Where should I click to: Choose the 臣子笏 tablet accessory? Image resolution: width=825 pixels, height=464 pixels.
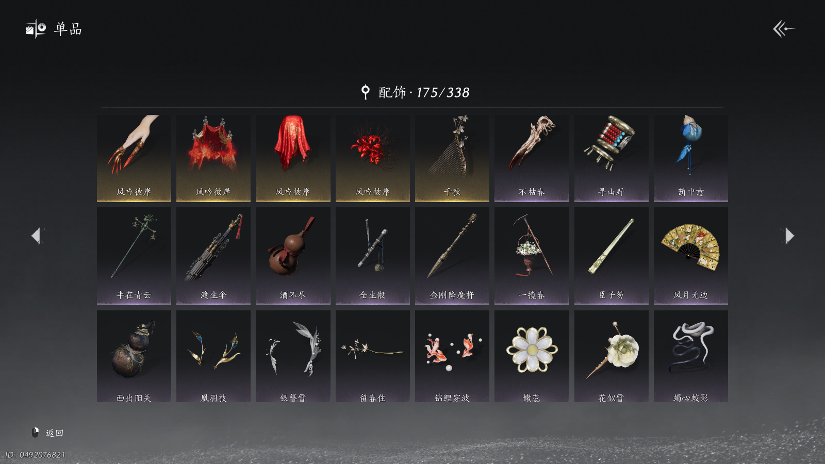coord(612,256)
